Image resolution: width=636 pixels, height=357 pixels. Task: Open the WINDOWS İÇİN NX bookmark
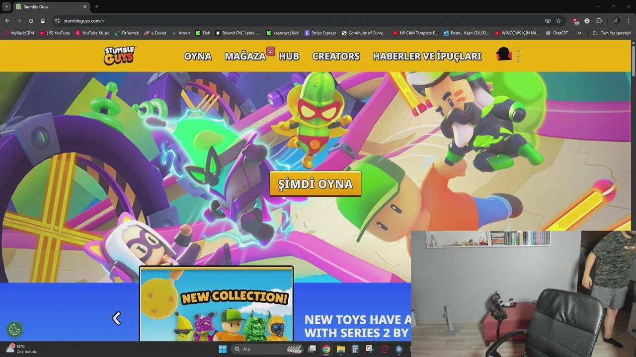(x=517, y=33)
